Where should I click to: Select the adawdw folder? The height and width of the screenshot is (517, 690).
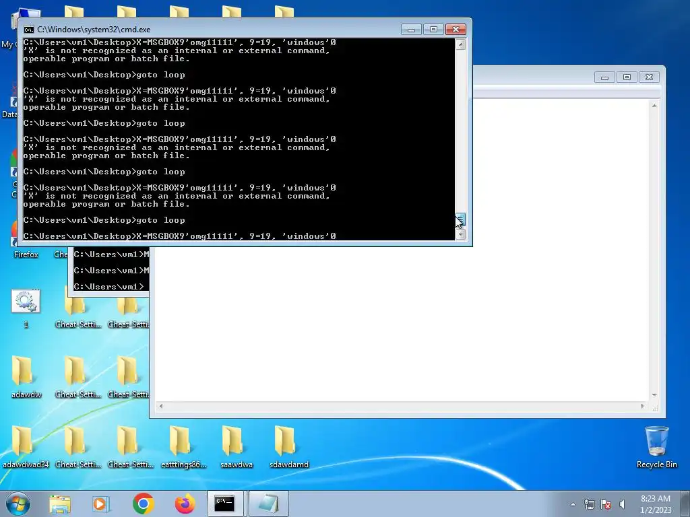coord(26,377)
